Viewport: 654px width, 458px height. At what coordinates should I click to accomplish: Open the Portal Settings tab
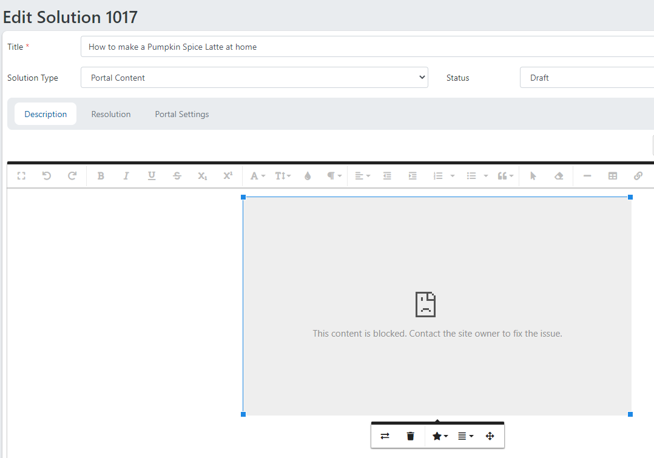pyautogui.click(x=182, y=114)
